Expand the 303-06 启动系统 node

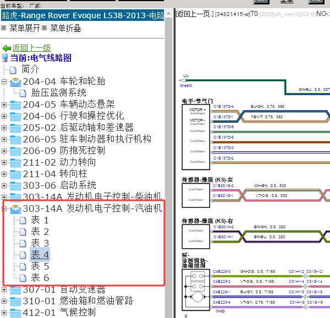(4, 185)
